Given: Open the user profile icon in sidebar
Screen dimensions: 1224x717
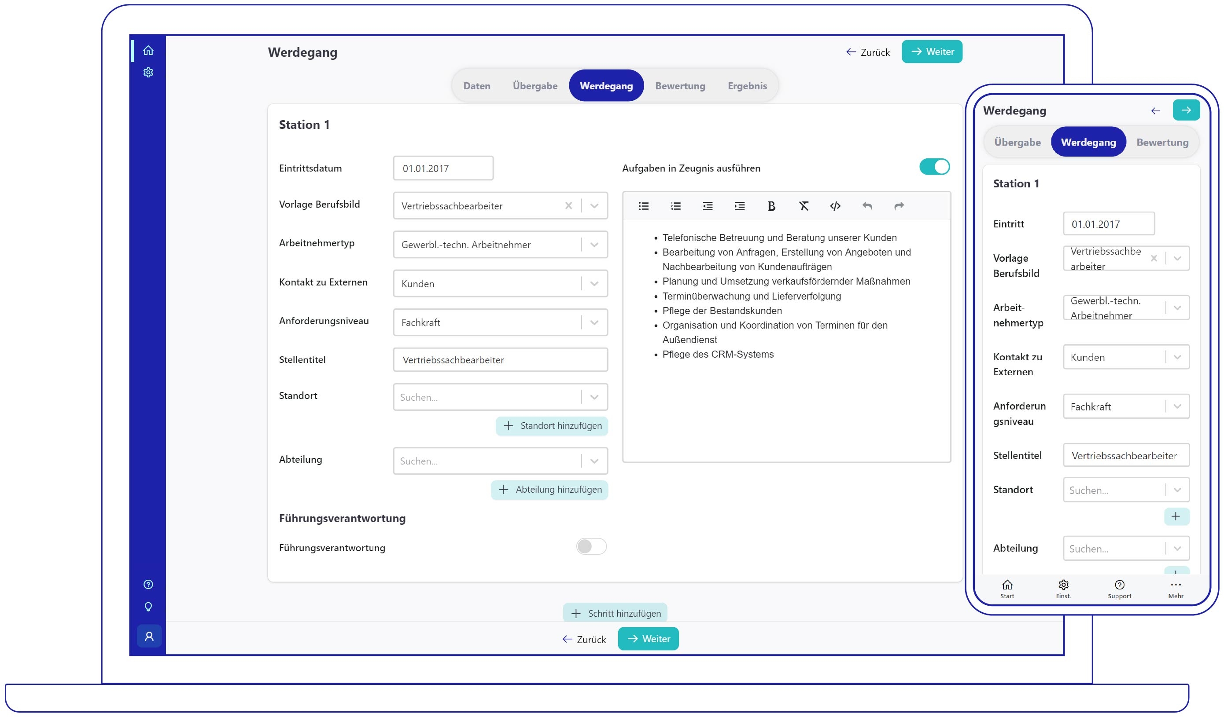Looking at the screenshot, I should click(149, 636).
